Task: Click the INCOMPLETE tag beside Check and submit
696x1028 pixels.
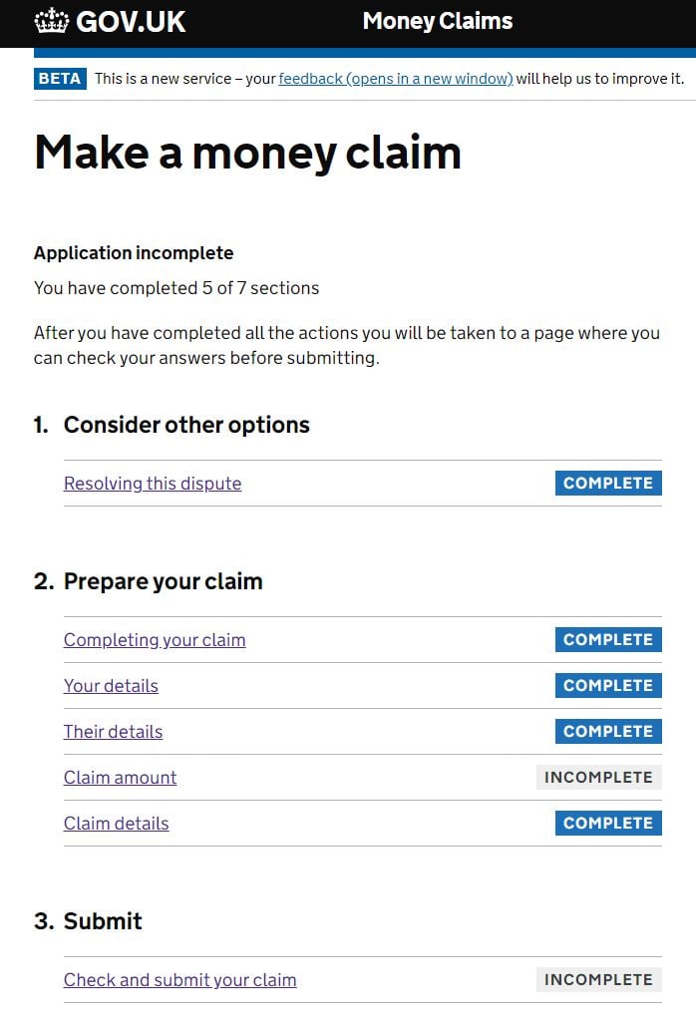Action: (599, 980)
